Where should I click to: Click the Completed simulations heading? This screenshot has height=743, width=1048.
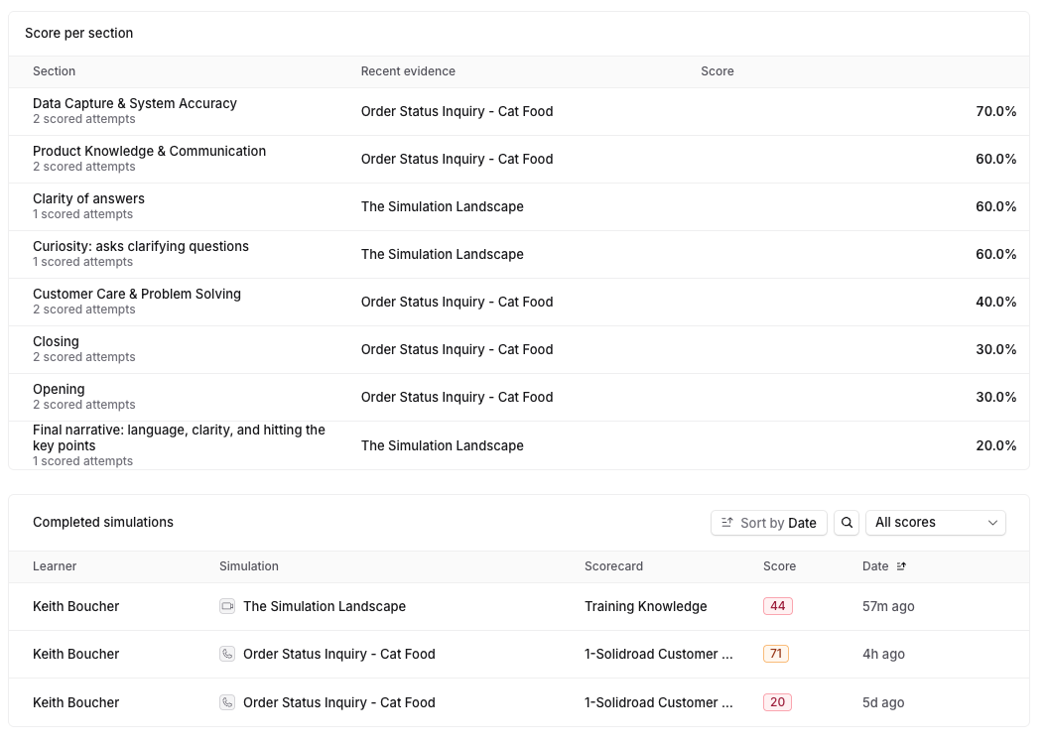tap(103, 522)
